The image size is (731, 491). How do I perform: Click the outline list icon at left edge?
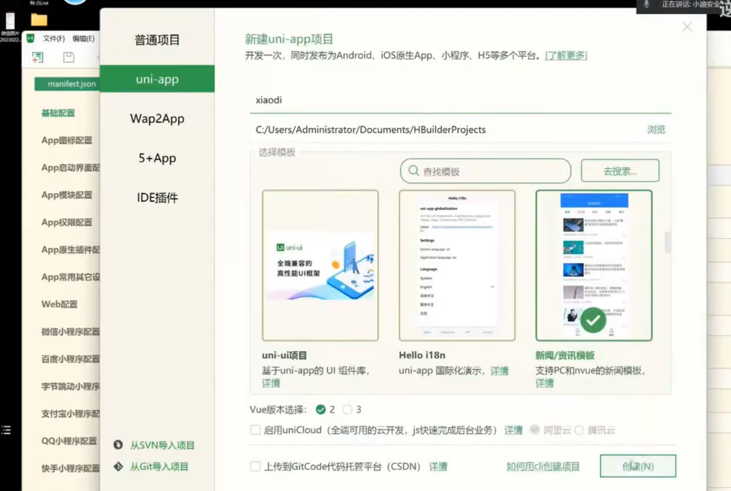pyautogui.click(x=6, y=430)
